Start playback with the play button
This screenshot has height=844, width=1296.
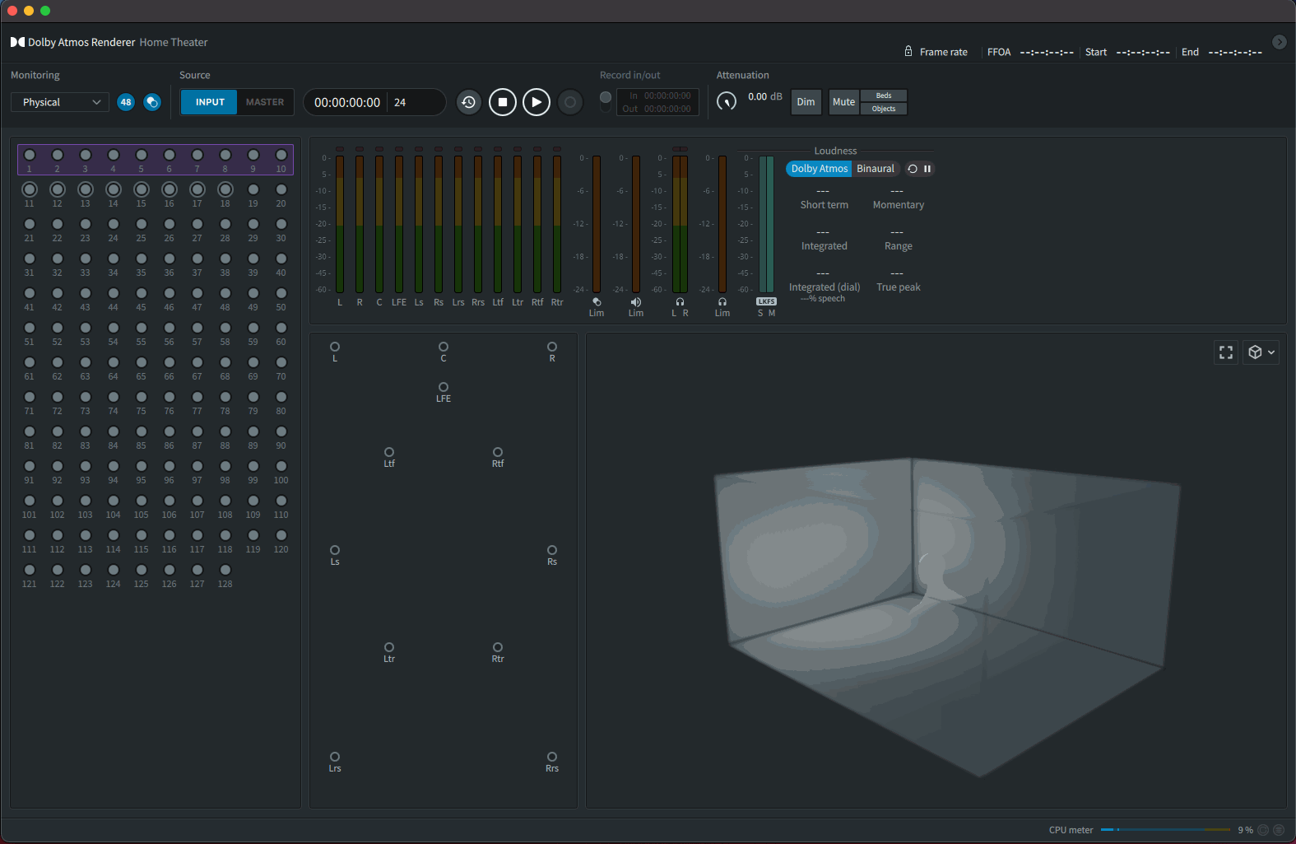(x=537, y=102)
